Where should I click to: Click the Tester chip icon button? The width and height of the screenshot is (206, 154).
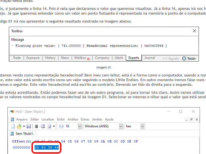coord(189,58)
